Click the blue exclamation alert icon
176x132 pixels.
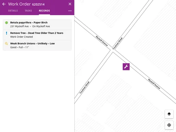[7, 33]
